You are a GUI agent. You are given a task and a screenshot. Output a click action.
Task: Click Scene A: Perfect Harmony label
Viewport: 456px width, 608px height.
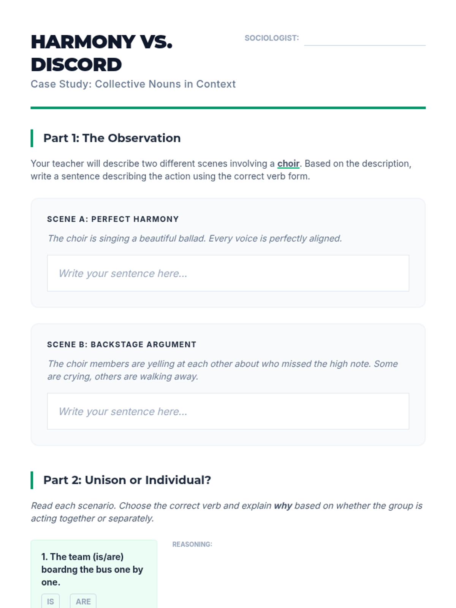tap(113, 219)
